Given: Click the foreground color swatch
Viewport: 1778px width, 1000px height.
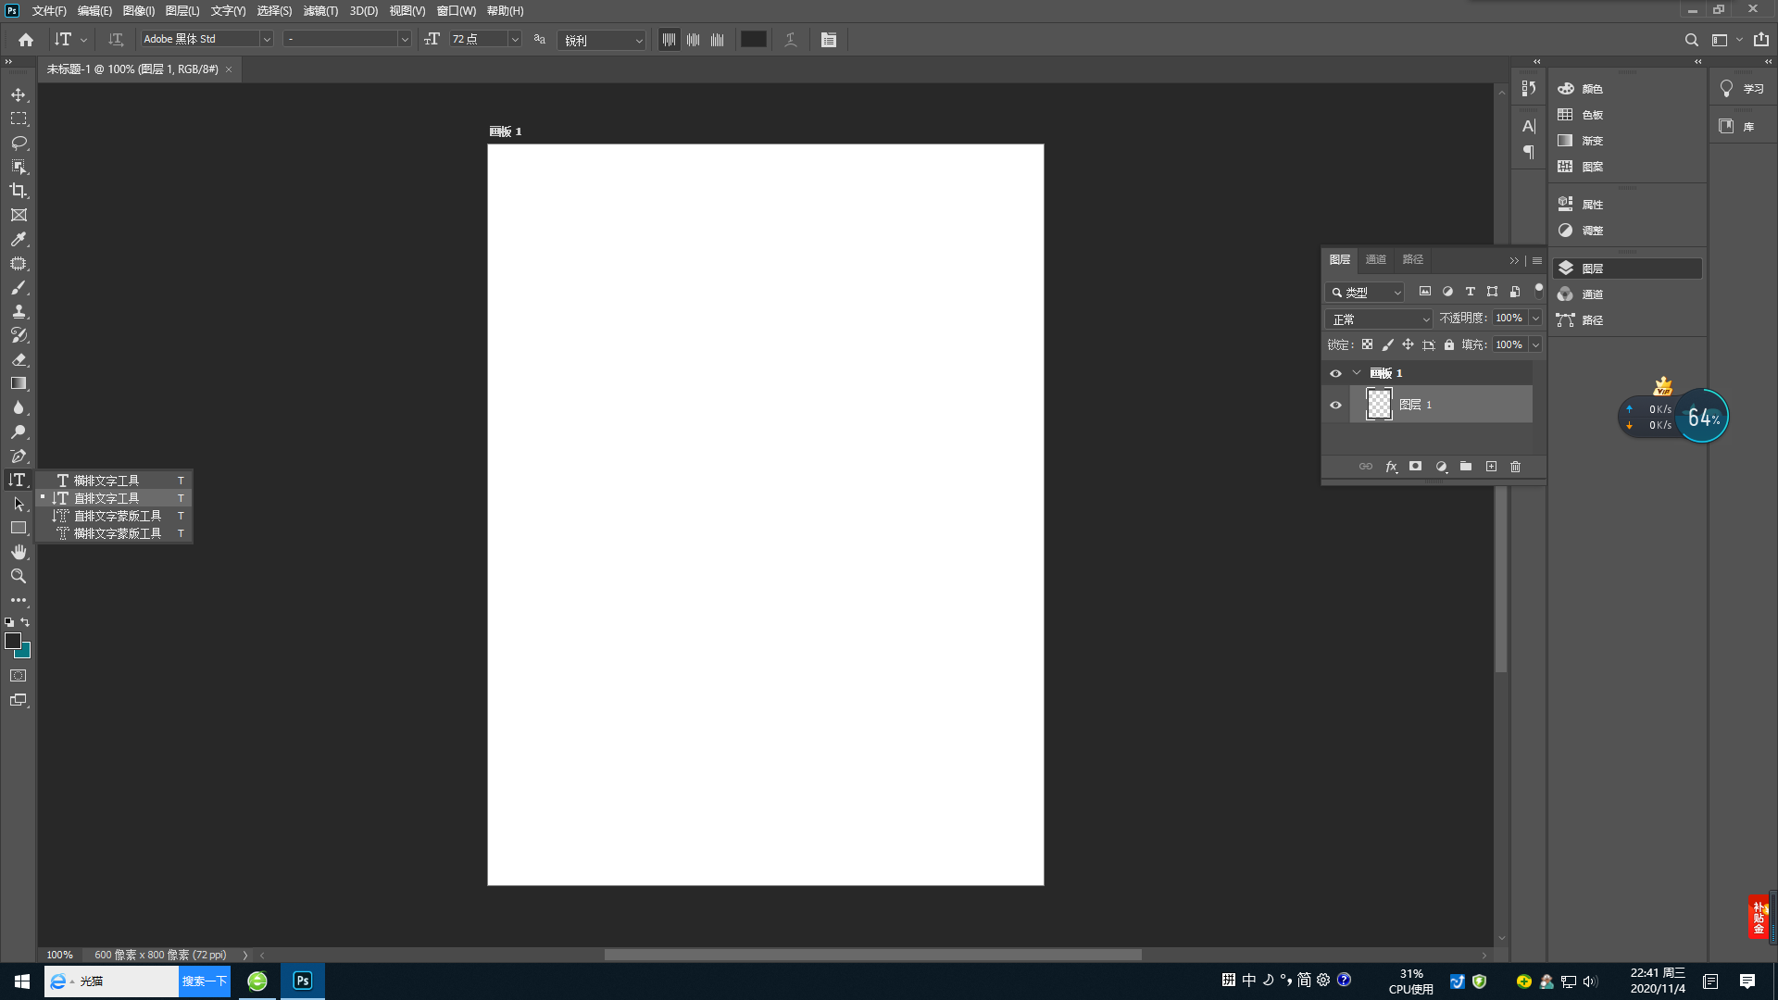Looking at the screenshot, I should (x=13, y=641).
